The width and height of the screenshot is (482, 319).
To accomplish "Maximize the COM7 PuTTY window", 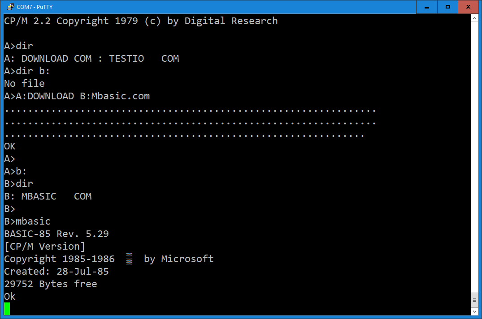I will (x=447, y=7).
